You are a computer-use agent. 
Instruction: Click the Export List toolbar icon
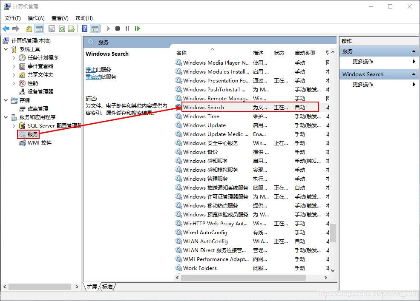72,28
